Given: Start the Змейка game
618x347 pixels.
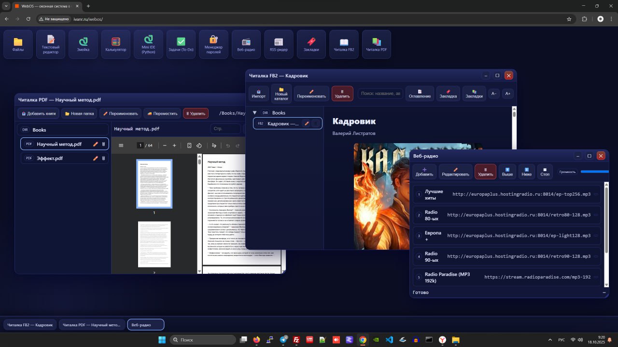Looking at the screenshot, I should [83, 44].
